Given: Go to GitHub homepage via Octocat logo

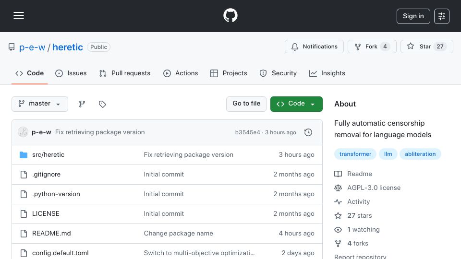Looking at the screenshot, I should coord(230,15).
